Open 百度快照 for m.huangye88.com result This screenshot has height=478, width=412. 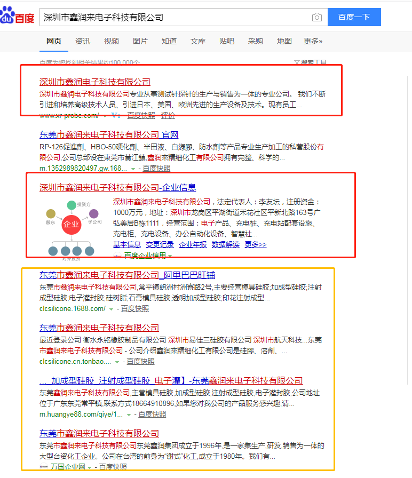click(152, 415)
